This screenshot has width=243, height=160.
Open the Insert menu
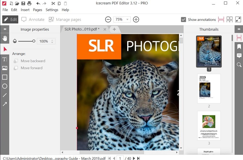pos(25,10)
